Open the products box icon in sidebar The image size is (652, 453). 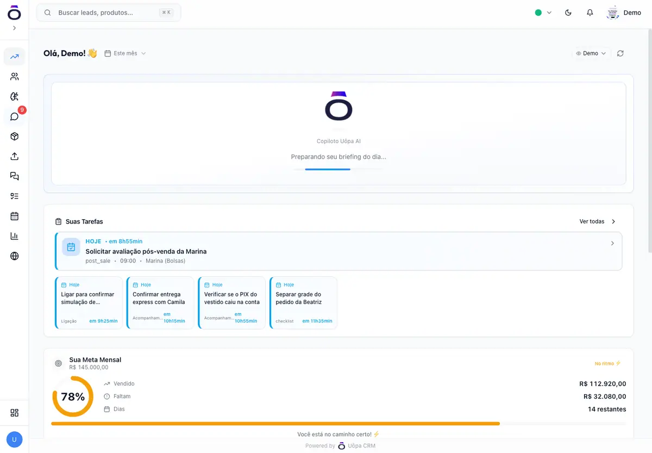14,136
